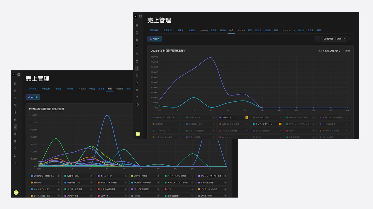Click AI分析 button in upper-right window
This screenshot has height=209, width=373.
(155, 39)
